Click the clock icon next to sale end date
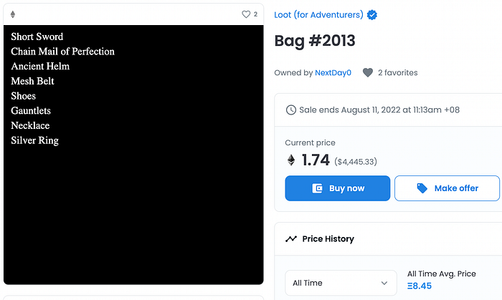The image size is (502, 300). [290, 110]
